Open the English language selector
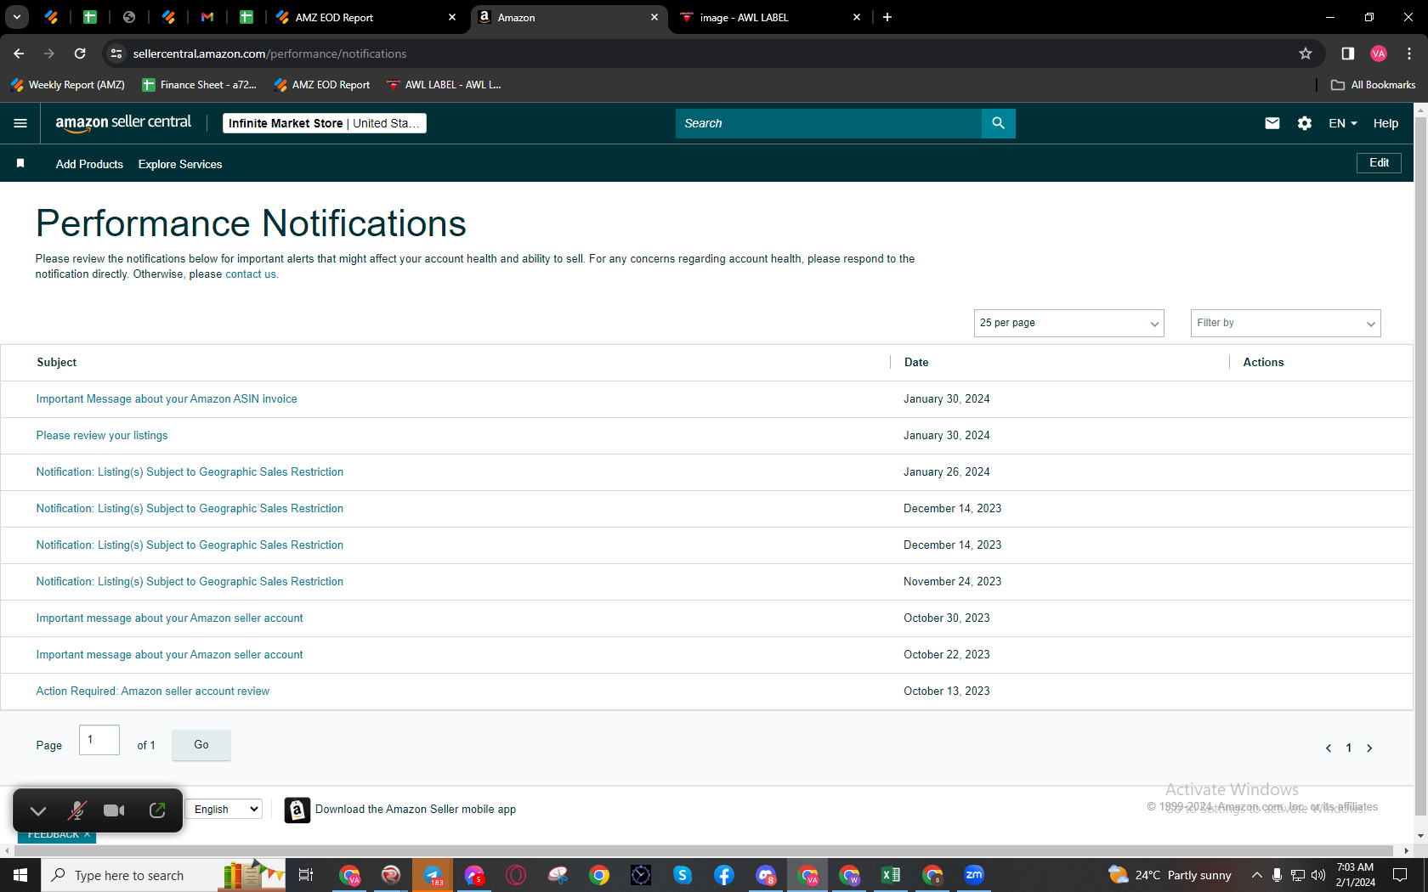The width and height of the screenshot is (1428, 892). pos(224,810)
